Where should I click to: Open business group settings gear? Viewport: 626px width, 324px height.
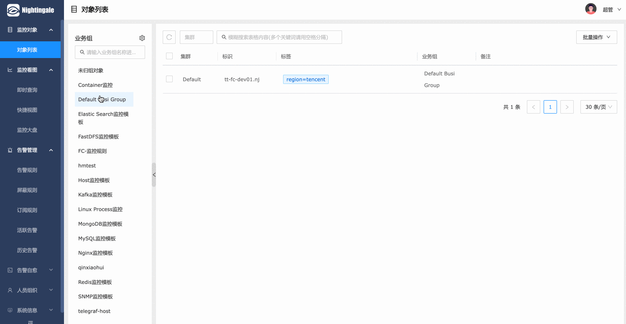pos(142,38)
